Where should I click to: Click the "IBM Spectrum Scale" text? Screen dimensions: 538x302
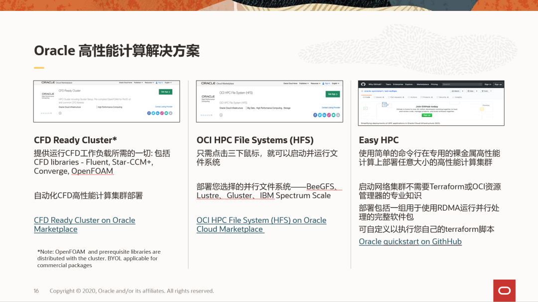coord(295,196)
